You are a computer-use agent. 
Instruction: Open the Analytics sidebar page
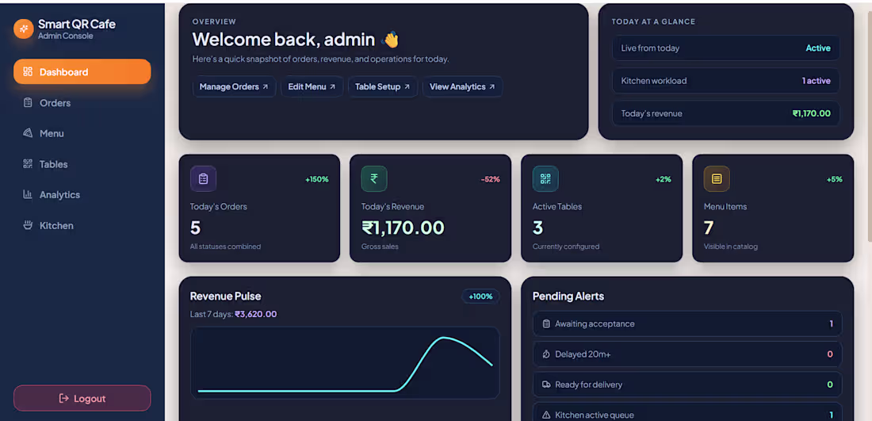pos(82,195)
